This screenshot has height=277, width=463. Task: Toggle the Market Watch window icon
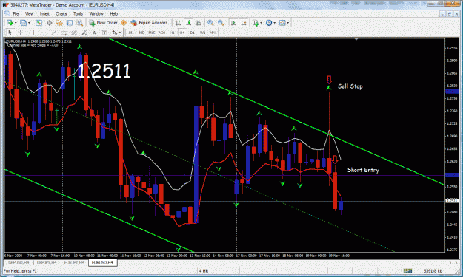(x=39, y=23)
